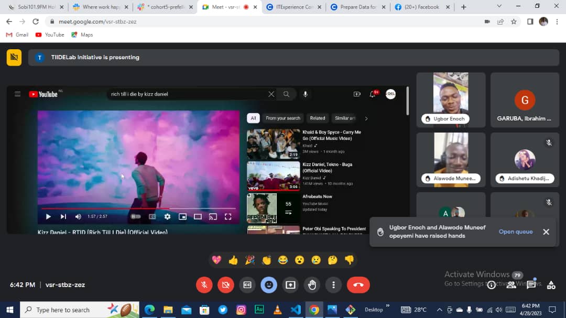
Task: Click the YouTube bookmark
Action: pos(50,35)
